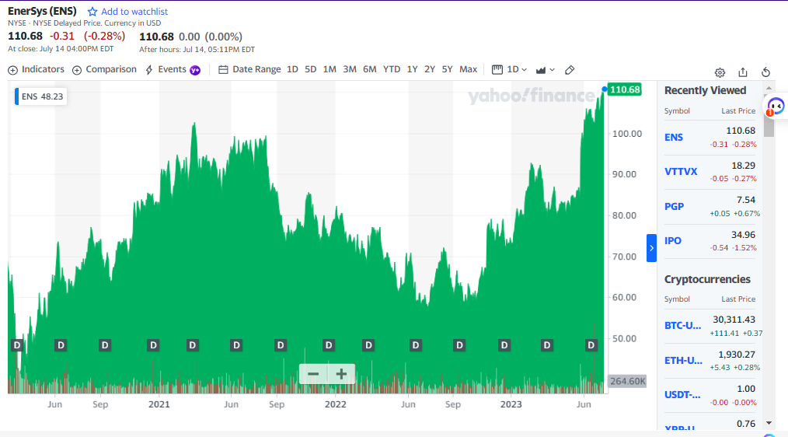Open the chart type dropdown
Image resolution: width=788 pixels, height=437 pixels.
(x=546, y=70)
